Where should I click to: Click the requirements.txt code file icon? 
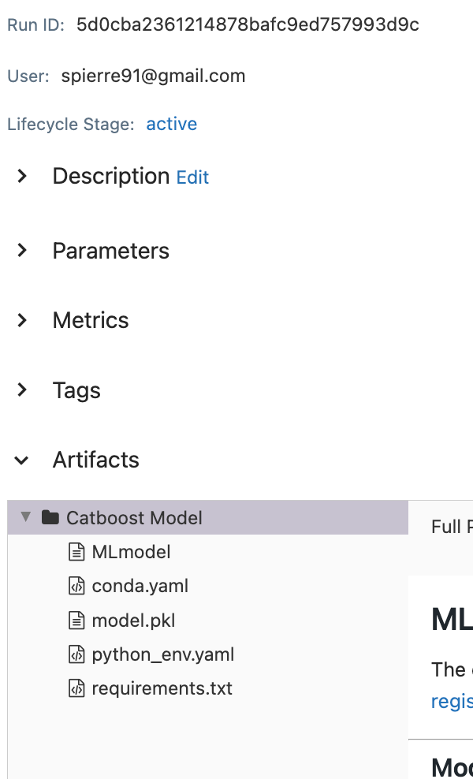point(76,688)
